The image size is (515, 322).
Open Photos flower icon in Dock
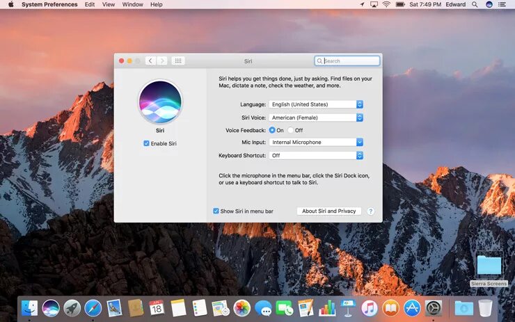241,308
